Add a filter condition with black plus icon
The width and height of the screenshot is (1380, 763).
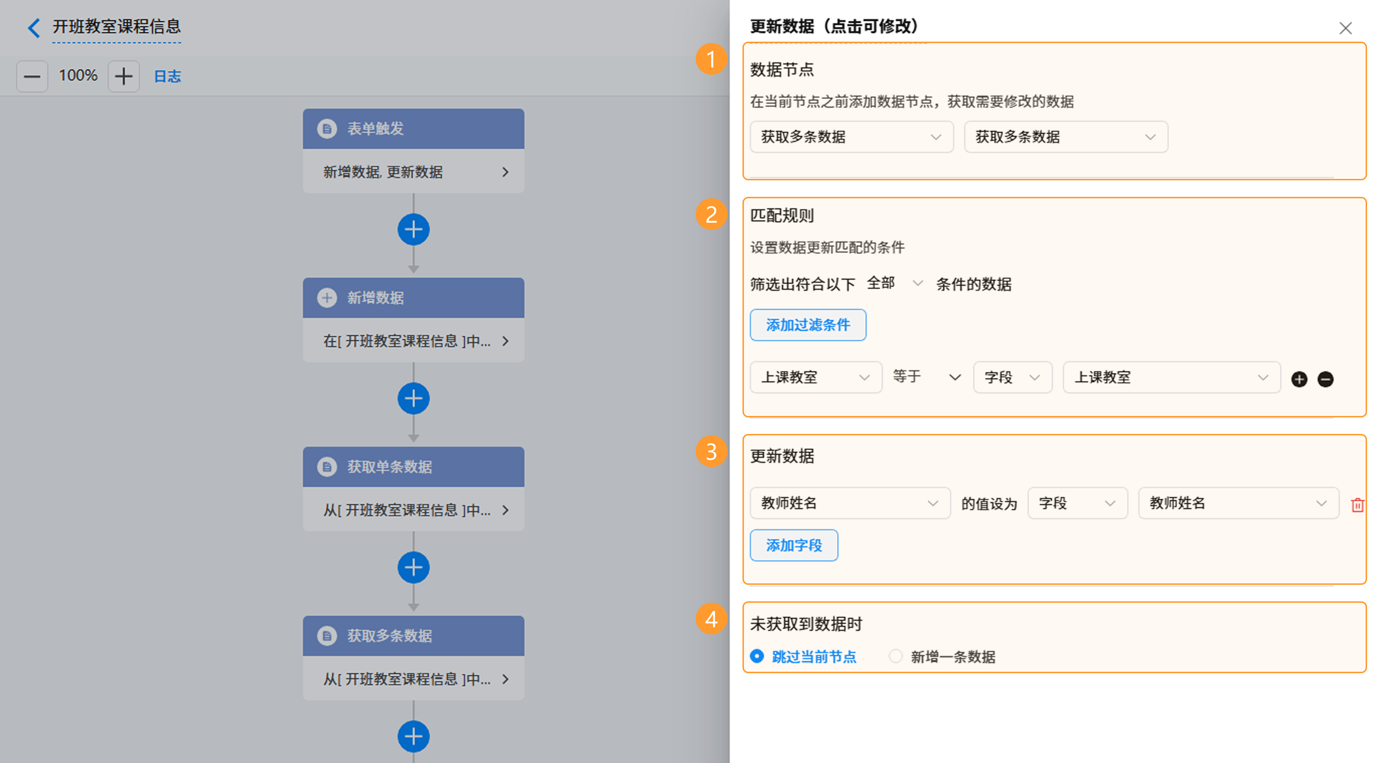(x=1299, y=379)
